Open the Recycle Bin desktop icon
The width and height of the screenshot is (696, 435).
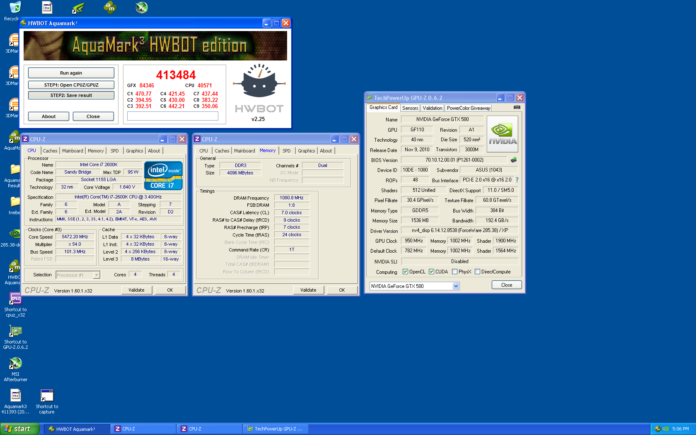pos(15,7)
